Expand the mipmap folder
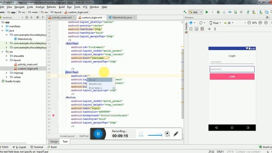 [6, 73]
